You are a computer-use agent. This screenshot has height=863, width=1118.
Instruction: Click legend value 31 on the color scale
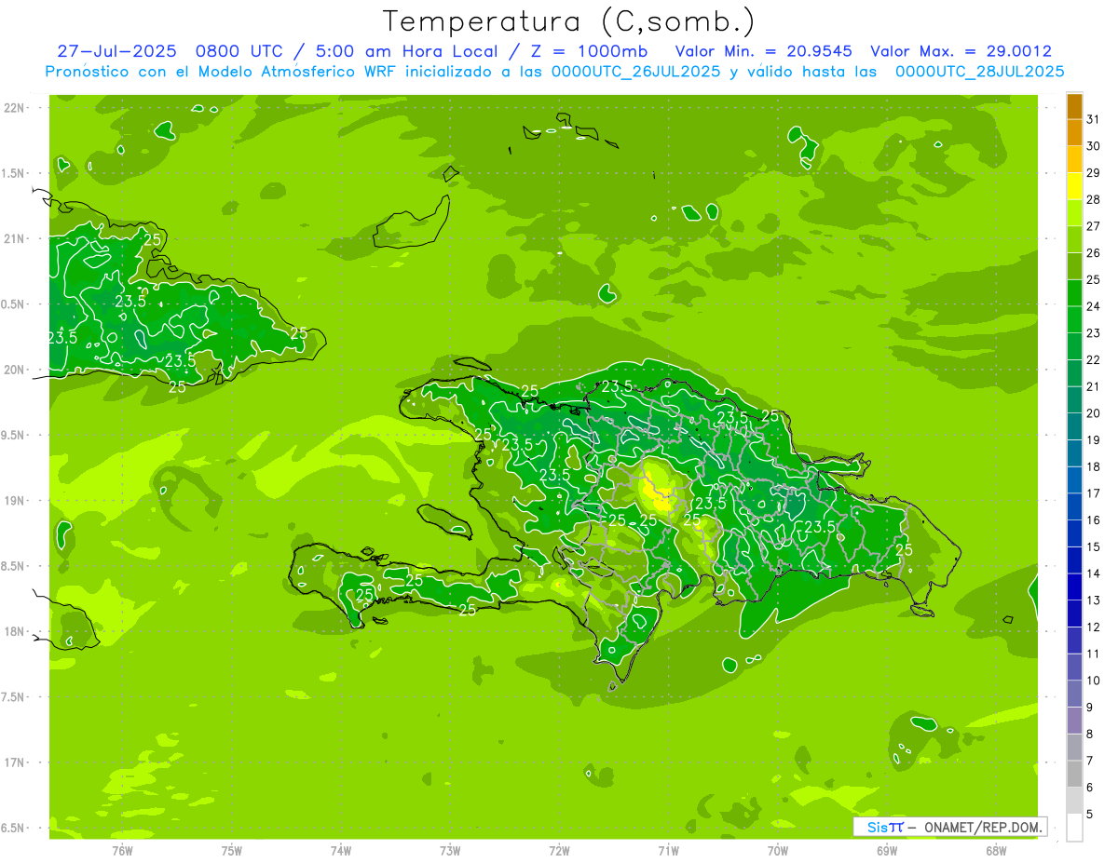pyautogui.click(x=1093, y=119)
